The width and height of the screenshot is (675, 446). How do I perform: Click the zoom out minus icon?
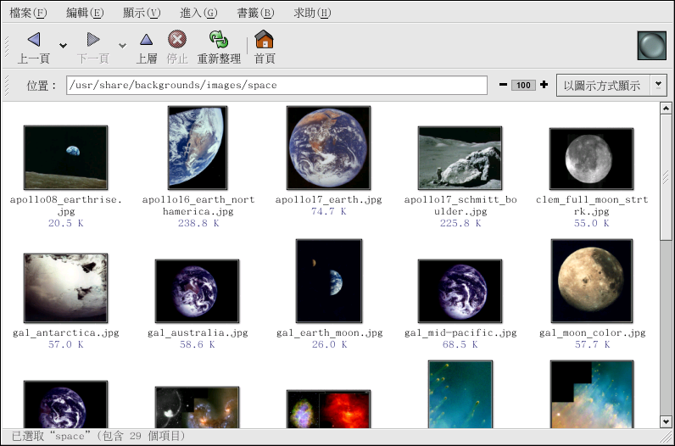(504, 85)
